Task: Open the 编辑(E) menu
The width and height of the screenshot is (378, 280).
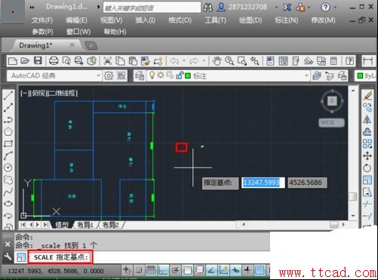Action: coord(76,20)
